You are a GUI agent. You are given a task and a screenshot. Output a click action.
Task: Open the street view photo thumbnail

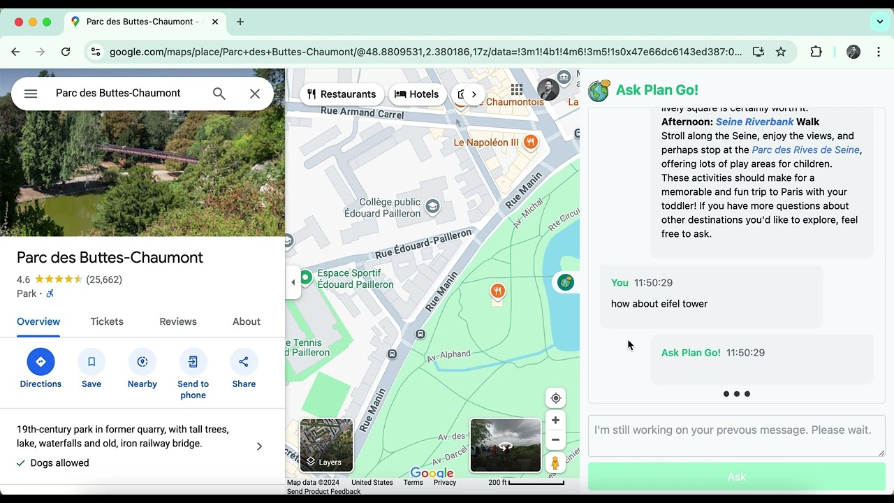pos(506,446)
